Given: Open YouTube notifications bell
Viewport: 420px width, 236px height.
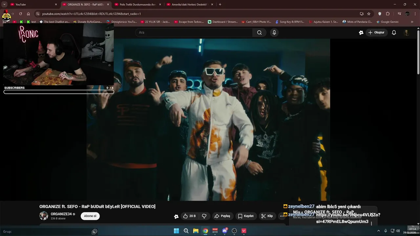Looking at the screenshot, I should (x=394, y=32).
